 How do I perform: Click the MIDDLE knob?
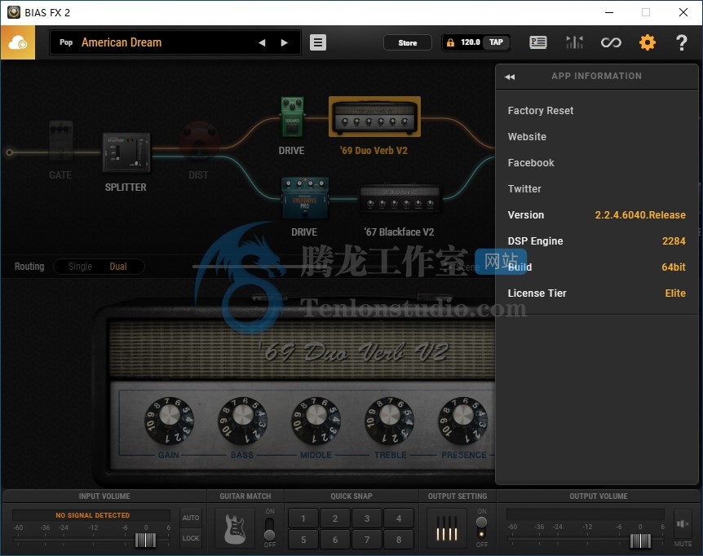click(x=316, y=421)
